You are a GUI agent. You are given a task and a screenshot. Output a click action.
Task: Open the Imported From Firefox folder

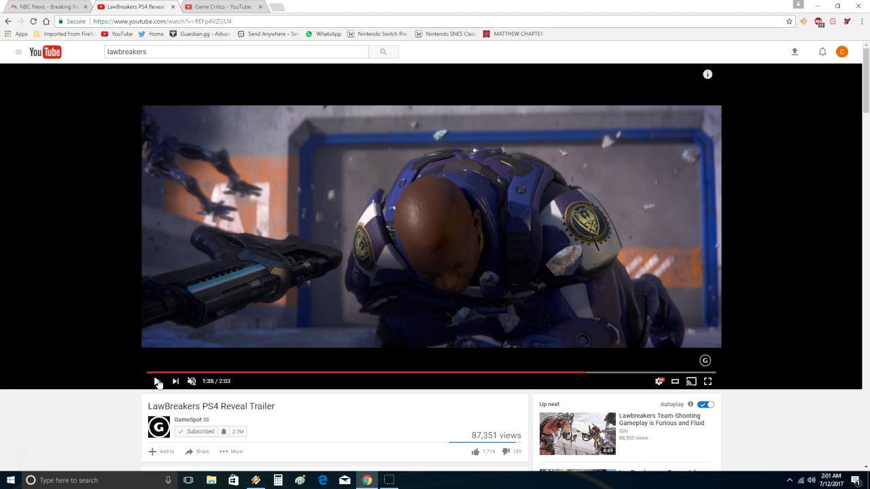[64, 34]
